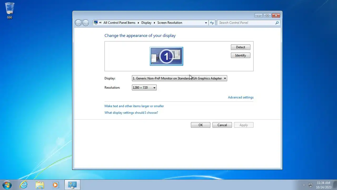Confirm with the OK button
337x190 pixels.
(x=201, y=125)
